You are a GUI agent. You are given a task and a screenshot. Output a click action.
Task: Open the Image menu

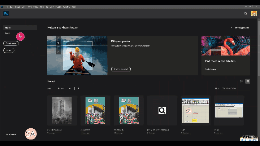pos(17,7)
